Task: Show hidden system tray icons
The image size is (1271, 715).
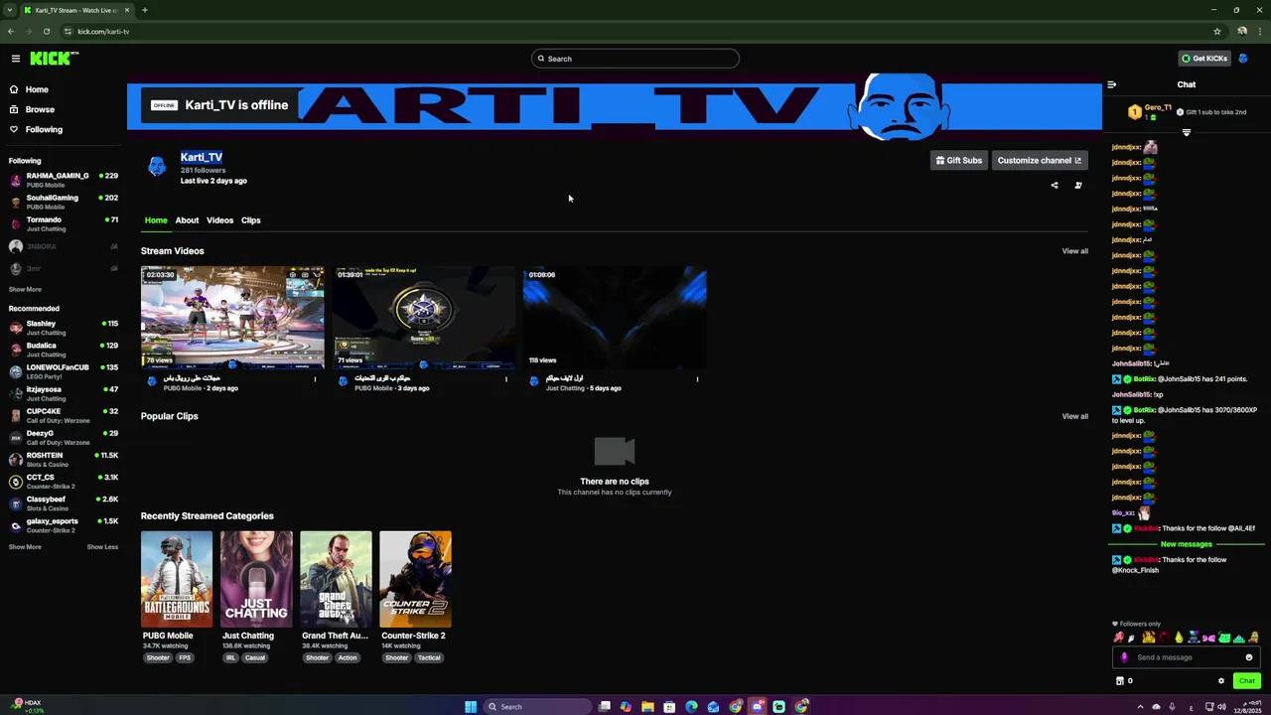Action: pyautogui.click(x=1140, y=707)
